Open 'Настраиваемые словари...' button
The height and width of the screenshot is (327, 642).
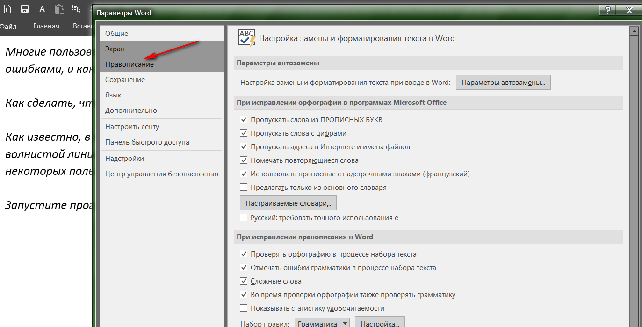[x=288, y=203]
